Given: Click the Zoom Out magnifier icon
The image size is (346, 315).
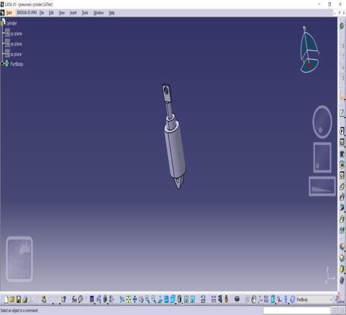Looking at the screenshot, I should [154, 300].
